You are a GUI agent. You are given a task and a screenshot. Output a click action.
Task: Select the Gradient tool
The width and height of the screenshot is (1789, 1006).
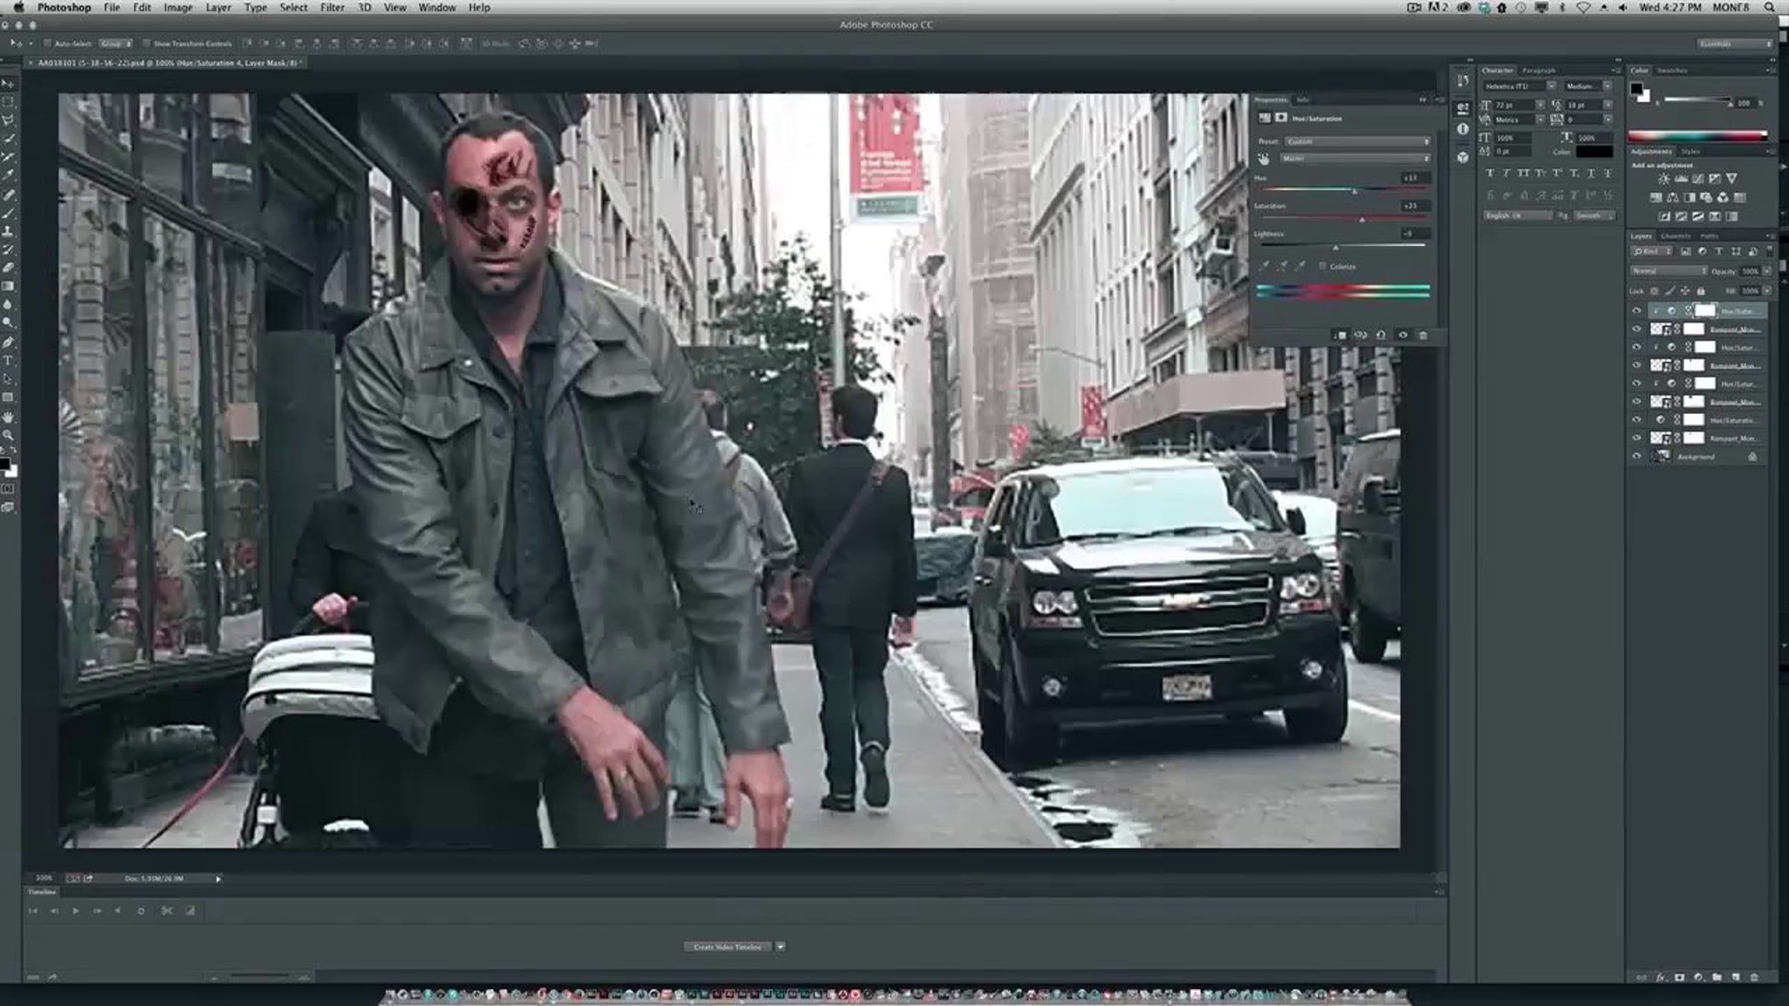tap(8, 286)
